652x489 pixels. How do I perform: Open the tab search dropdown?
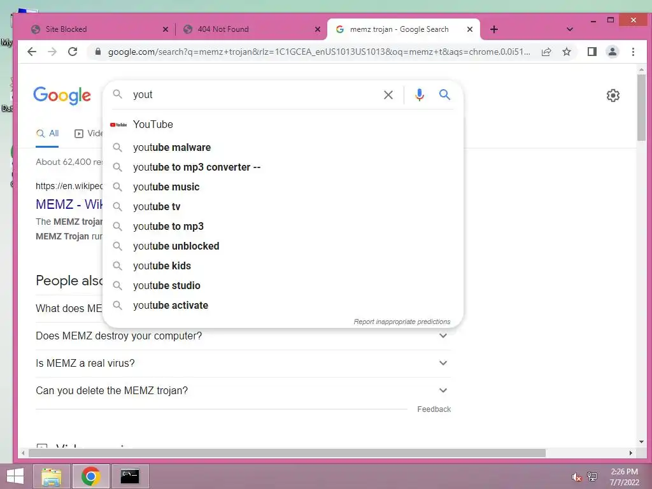coord(570,29)
